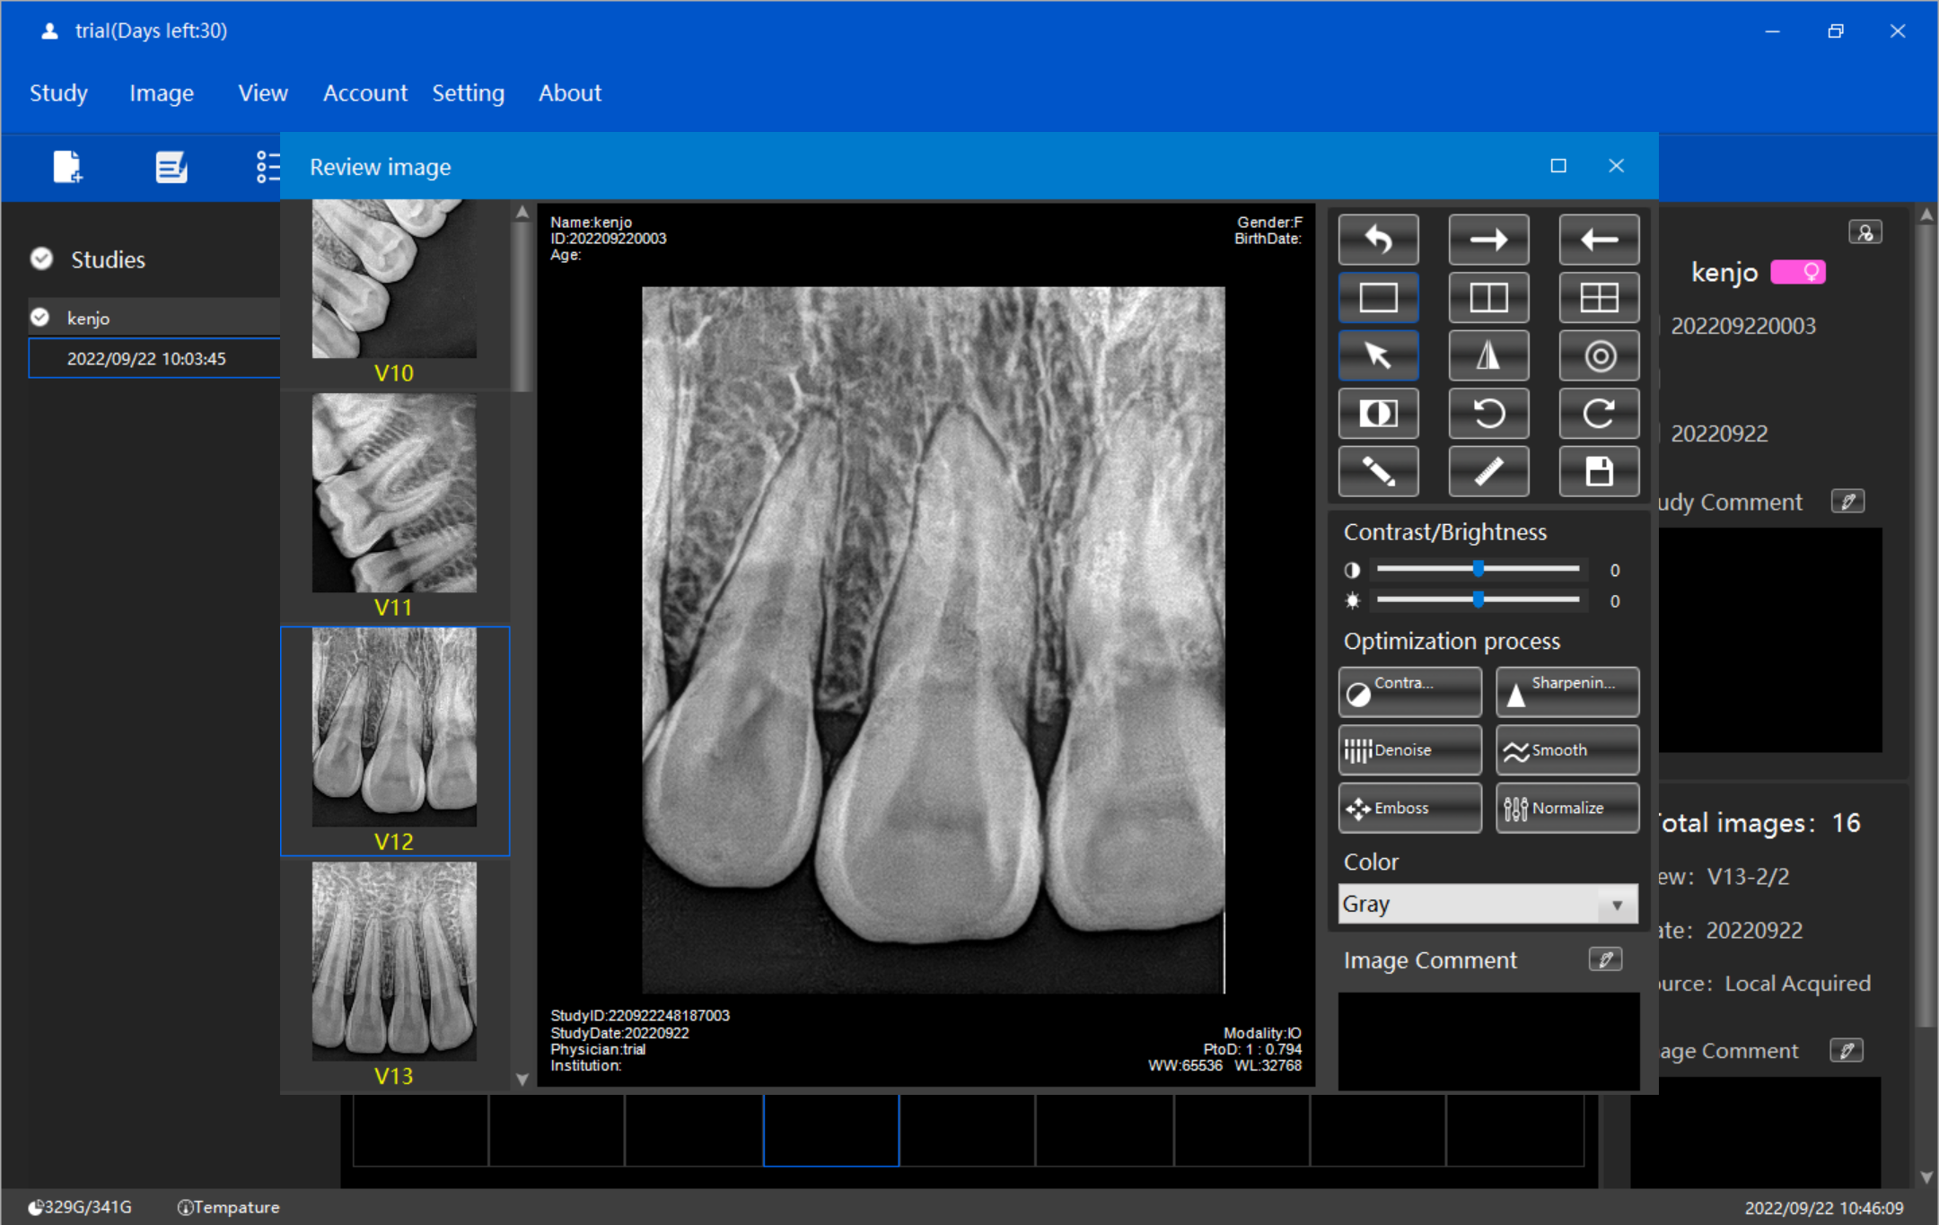Open the Setting menu
1939x1225 pixels.
tap(467, 93)
